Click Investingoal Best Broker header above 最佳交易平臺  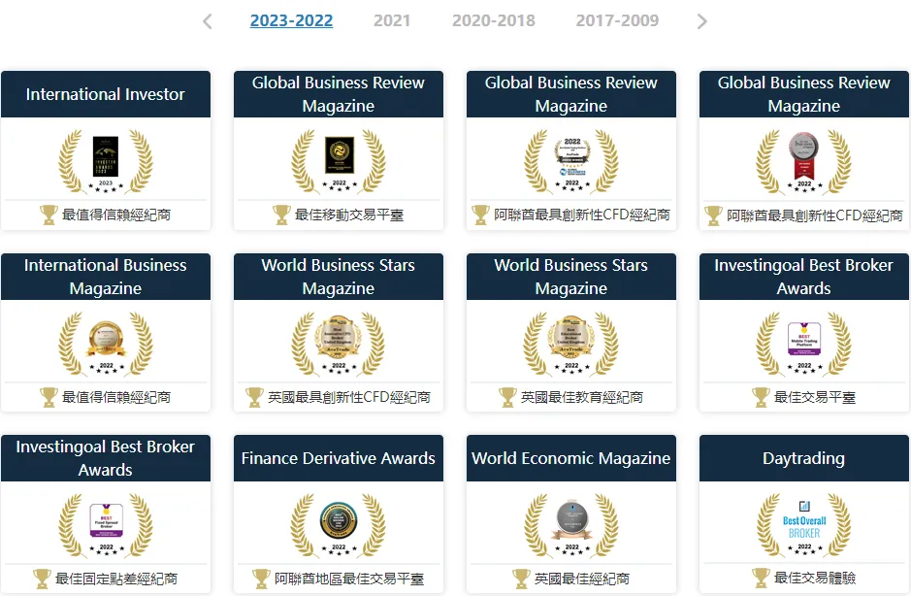(804, 277)
